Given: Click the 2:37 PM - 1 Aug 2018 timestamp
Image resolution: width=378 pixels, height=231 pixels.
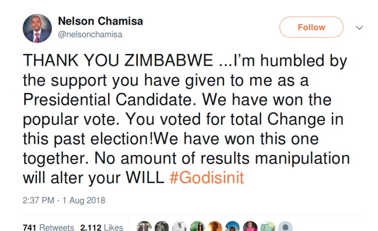Looking at the screenshot, I should [64, 200].
